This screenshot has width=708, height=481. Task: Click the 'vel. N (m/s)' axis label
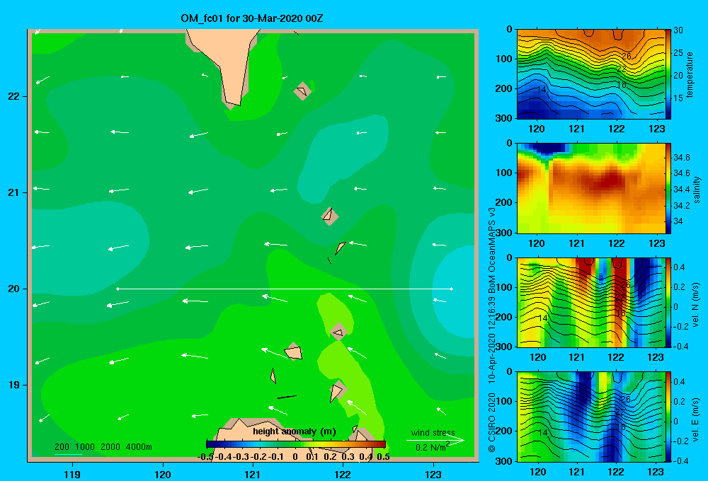click(x=695, y=305)
